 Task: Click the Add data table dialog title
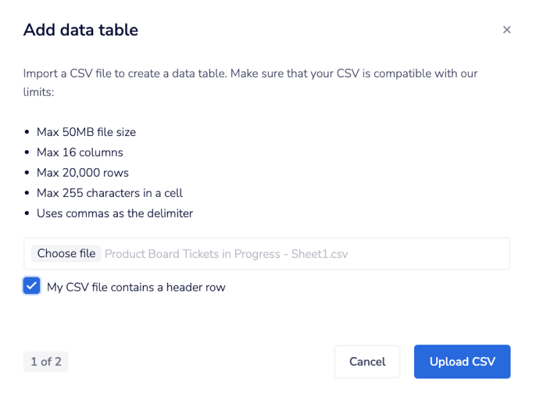point(80,29)
